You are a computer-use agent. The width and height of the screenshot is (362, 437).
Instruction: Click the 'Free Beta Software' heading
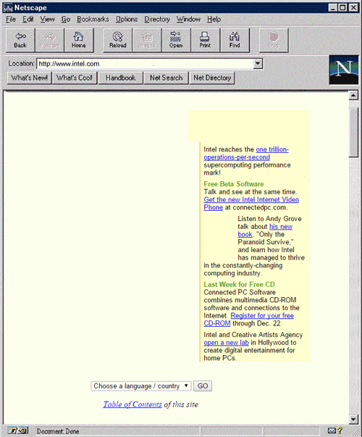coord(234,184)
